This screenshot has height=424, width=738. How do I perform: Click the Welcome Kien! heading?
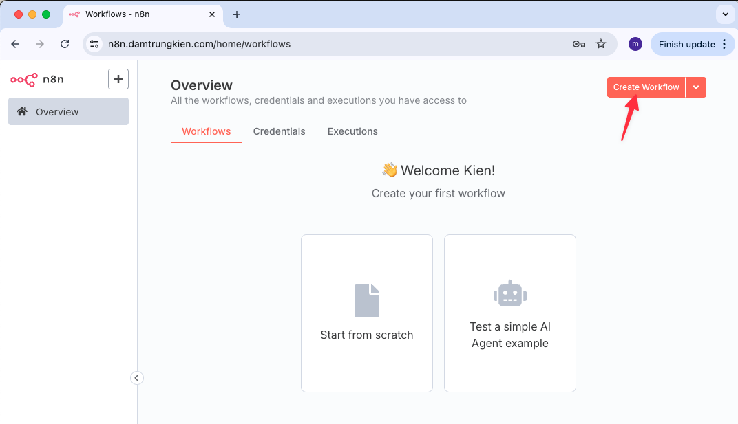point(447,170)
